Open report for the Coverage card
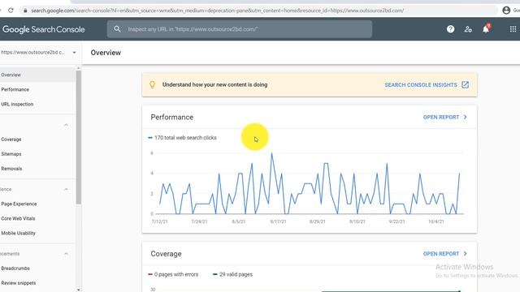The height and width of the screenshot is (292, 520). [441, 254]
